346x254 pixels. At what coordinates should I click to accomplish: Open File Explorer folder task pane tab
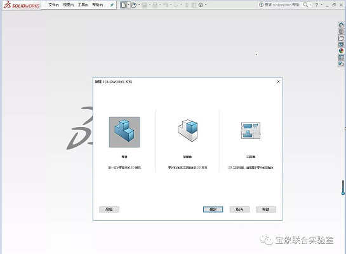click(x=341, y=38)
